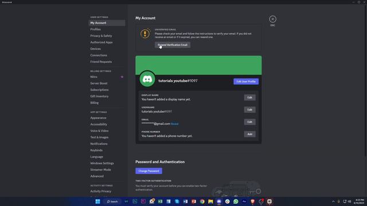Image resolution: width=367 pixels, height=206 pixels.
Task: Open Accessibility settings
Action: (x=107, y=125)
